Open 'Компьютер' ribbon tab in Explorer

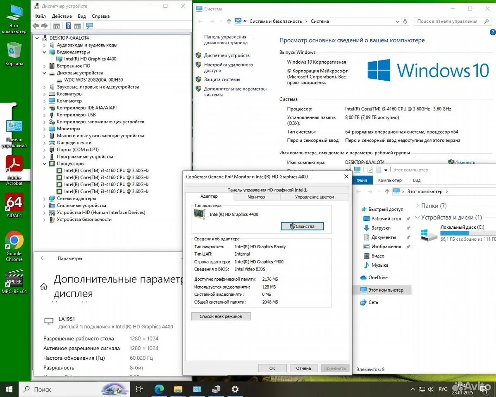click(390, 180)
